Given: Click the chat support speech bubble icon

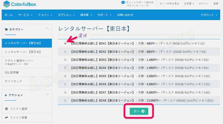Looking at the screenshot, I should pyautogui.click(x=123, y=3).
